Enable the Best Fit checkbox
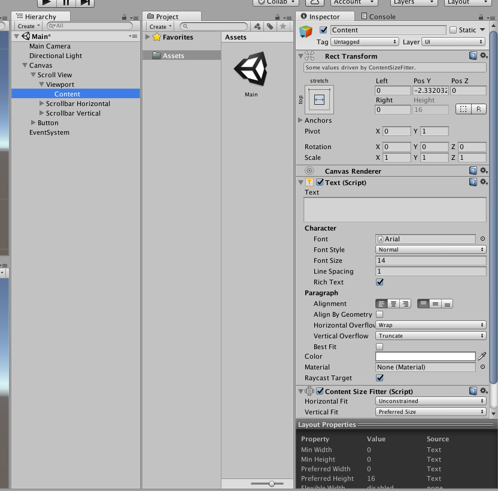The height and width of the screenshot is (491, 498). click(379, 347)
